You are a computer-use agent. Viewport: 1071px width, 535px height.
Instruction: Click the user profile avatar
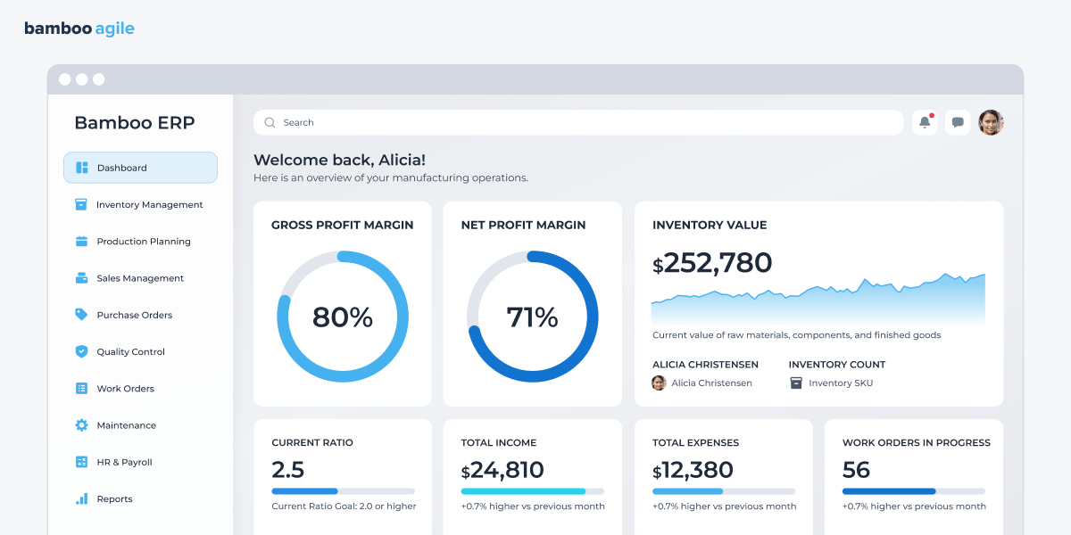(x=991, y=122)
